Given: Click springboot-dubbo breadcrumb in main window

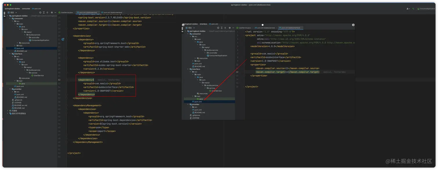Looking at the screenshot, I should [12, 9].
